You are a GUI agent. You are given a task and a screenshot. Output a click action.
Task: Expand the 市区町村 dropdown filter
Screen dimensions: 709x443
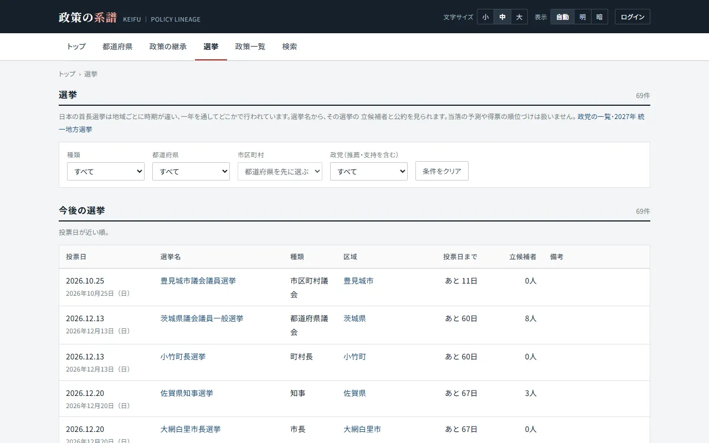point(280,171)
